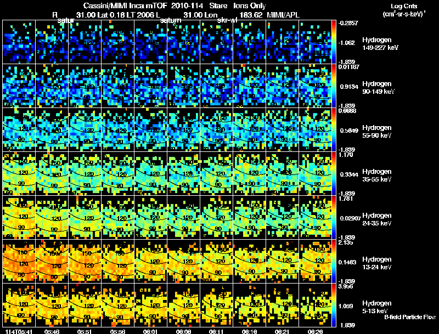Select the 5-13 keV panel at 05:56
Image resolution: width=439 pixels, height=334 pixels.
[117, 305]
